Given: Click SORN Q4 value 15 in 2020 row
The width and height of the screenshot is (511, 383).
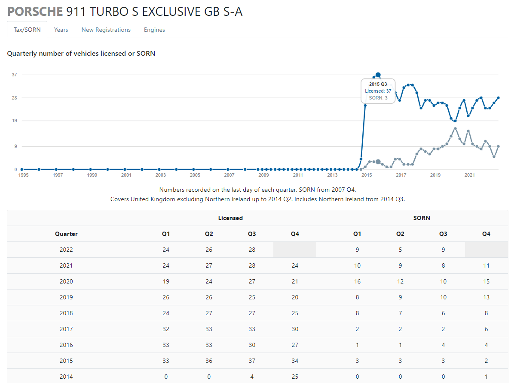Looking at the screenshot, I should 486,281.
